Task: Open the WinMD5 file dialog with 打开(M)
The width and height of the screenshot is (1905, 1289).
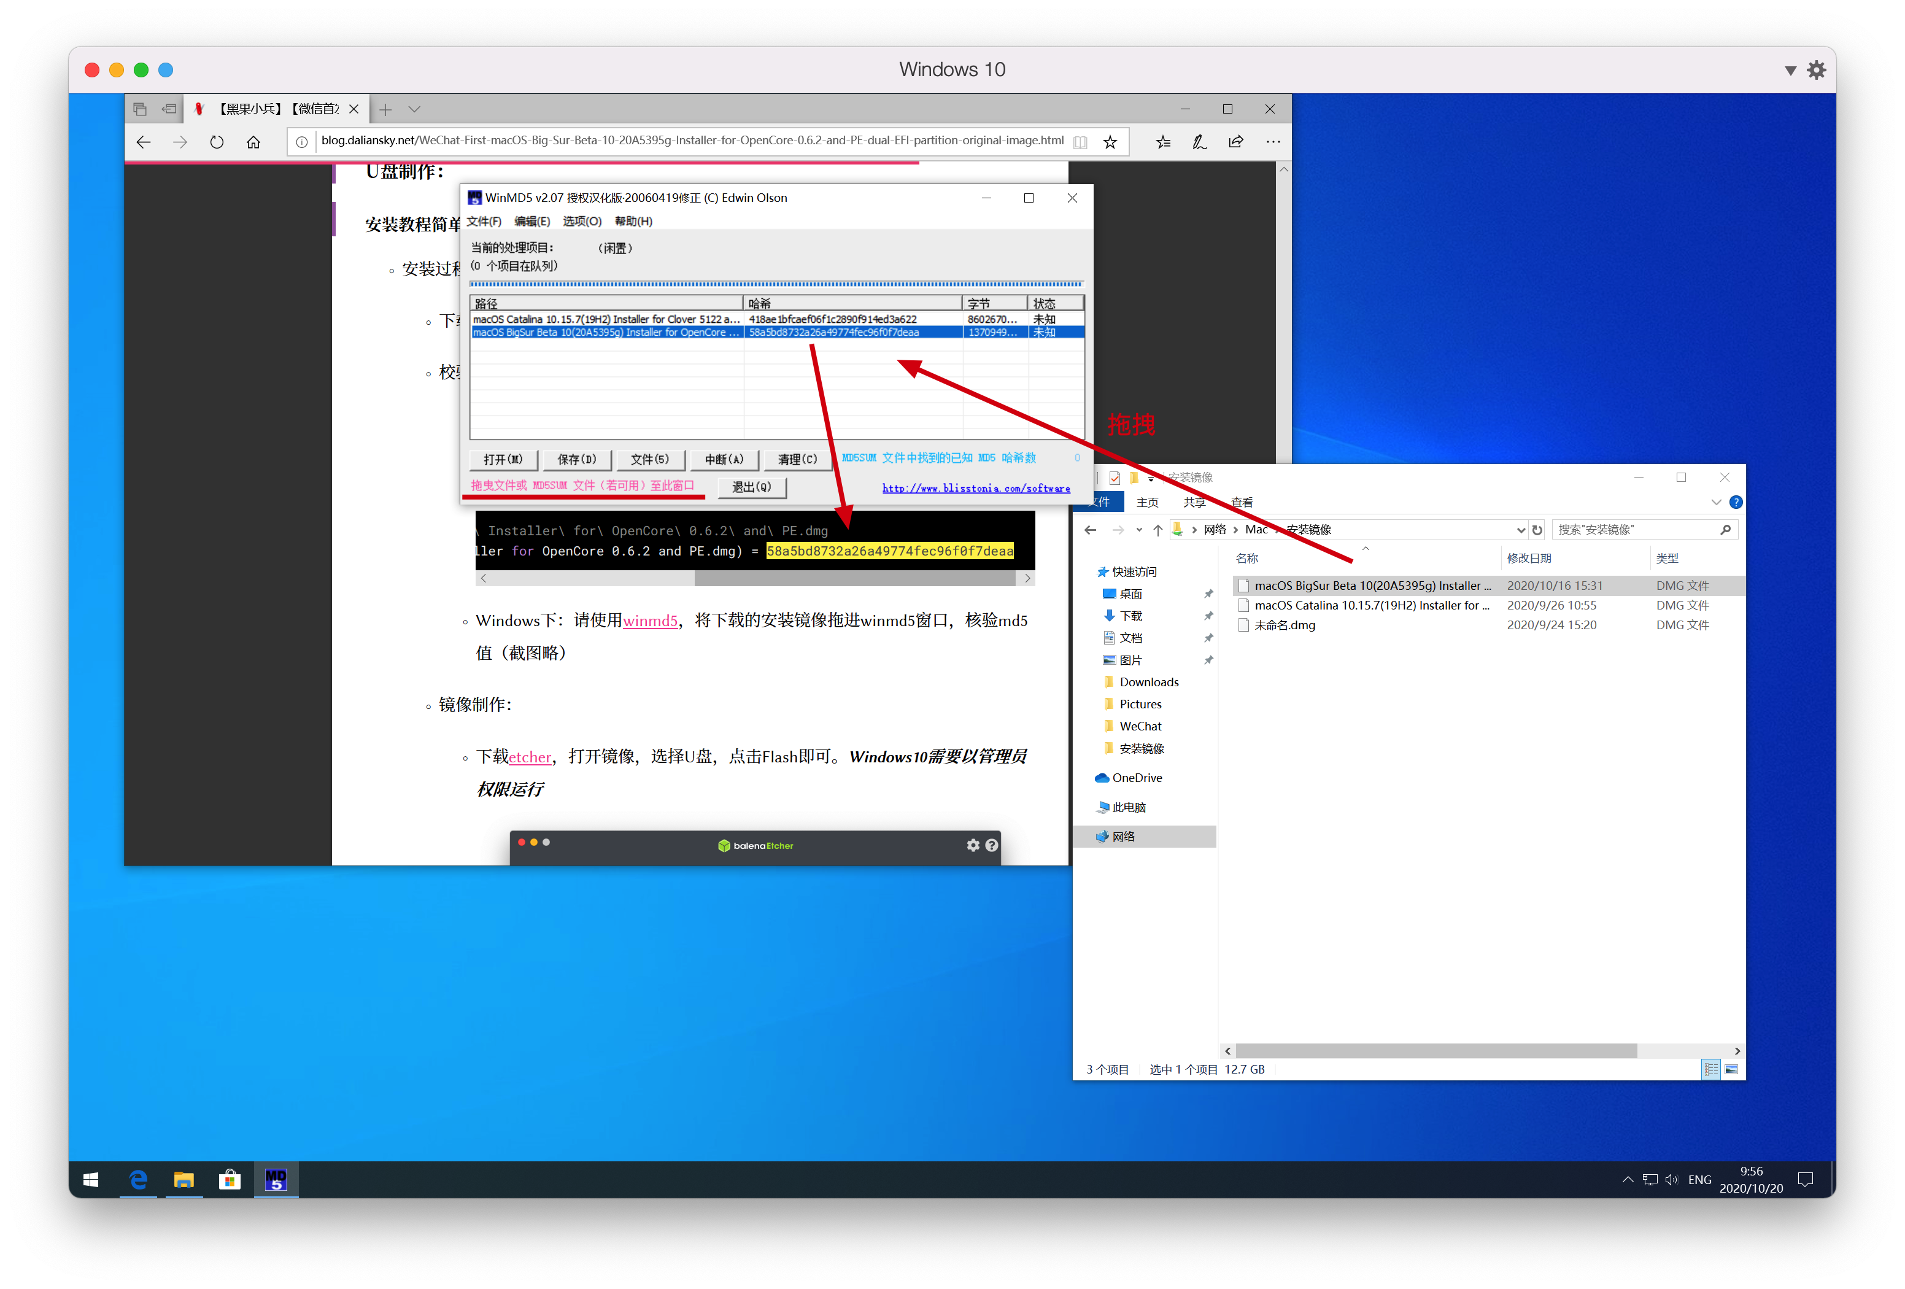Action: pos(503,459)
